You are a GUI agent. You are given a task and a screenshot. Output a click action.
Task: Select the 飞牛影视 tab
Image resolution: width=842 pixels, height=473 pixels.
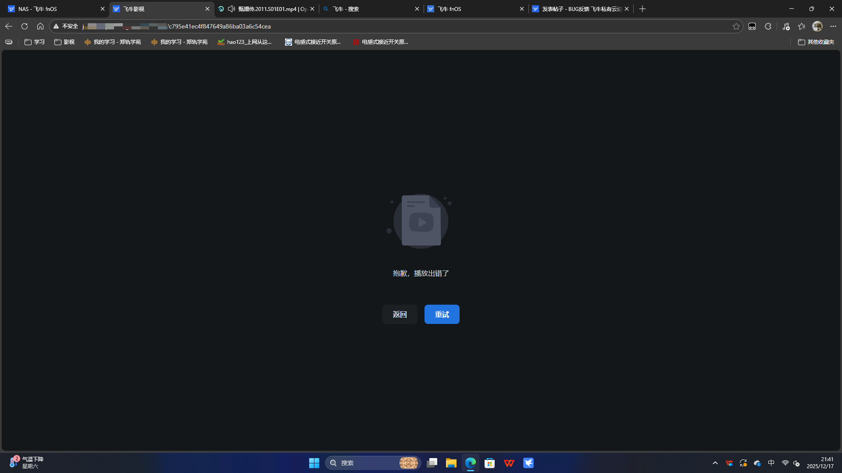click(161, 9)
